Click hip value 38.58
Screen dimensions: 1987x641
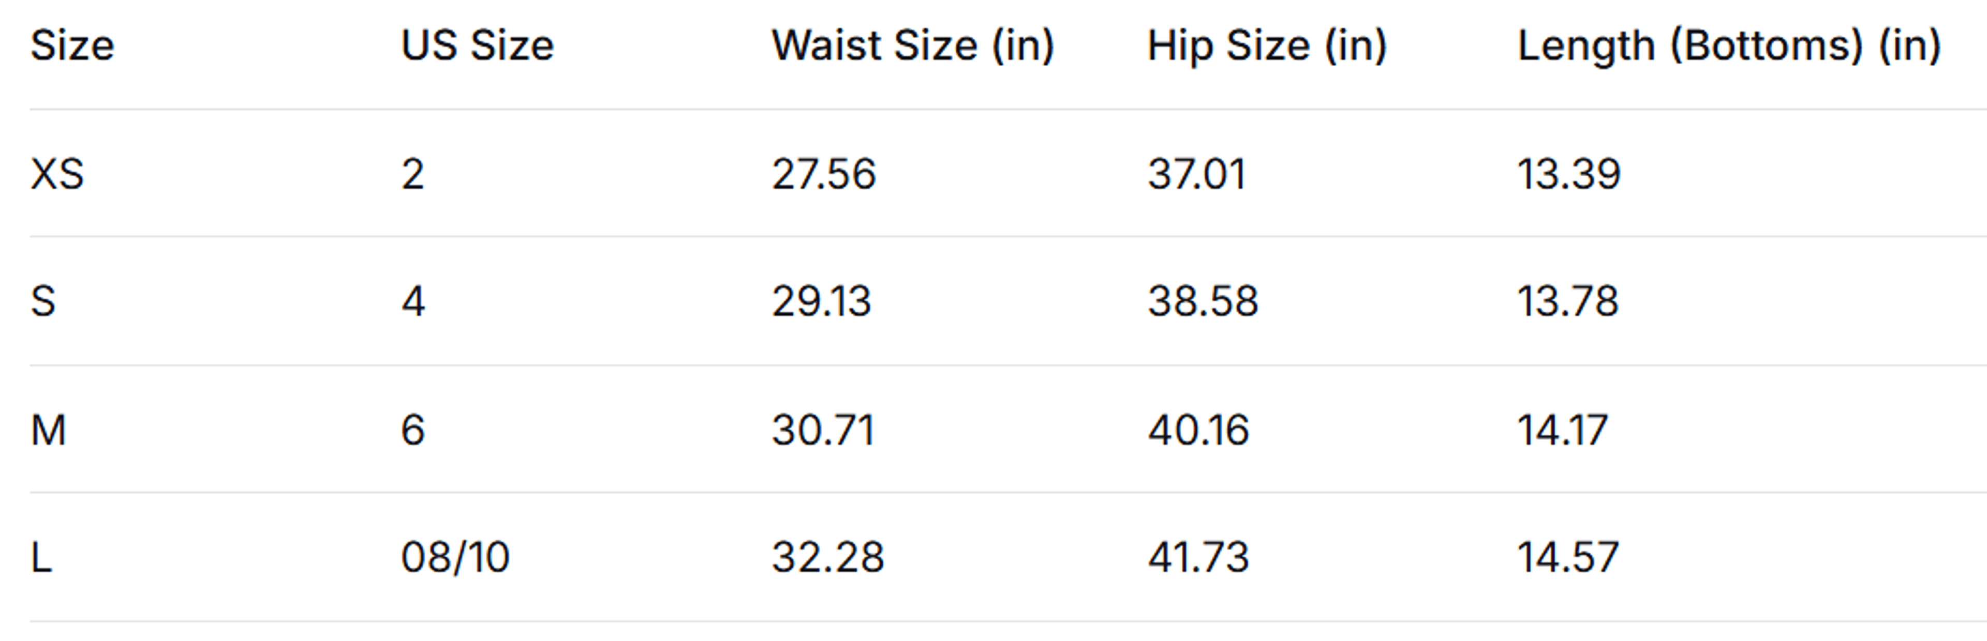tap(1203, 301)
